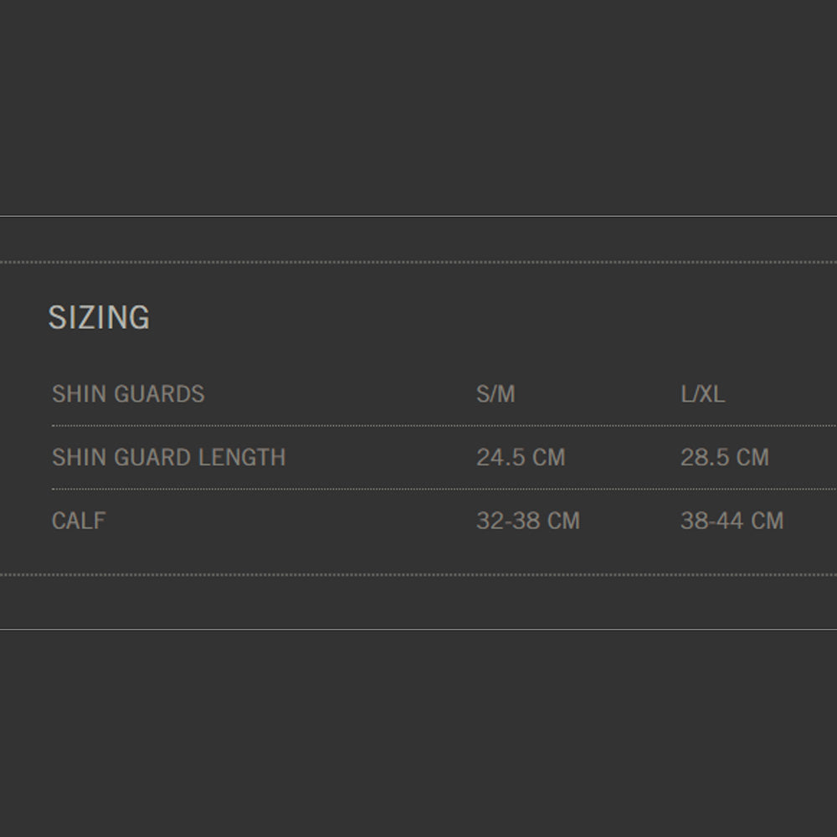The height and width of the screenshot is (837, 837).
Task: Click the 24.5 CM length value
Action: pos(521,458)
